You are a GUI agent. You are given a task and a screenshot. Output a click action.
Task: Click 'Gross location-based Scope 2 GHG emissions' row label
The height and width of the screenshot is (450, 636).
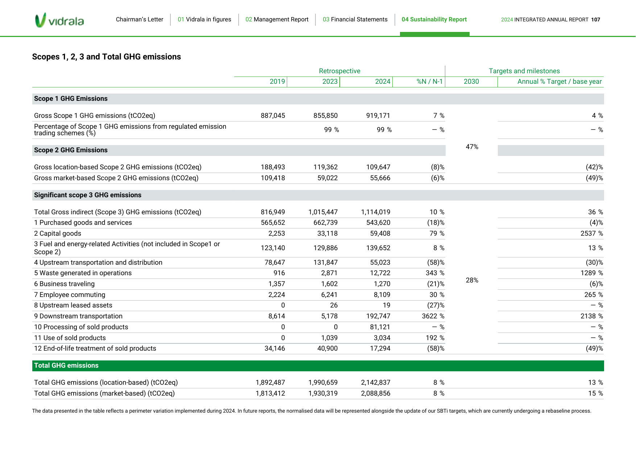point(118,167)
